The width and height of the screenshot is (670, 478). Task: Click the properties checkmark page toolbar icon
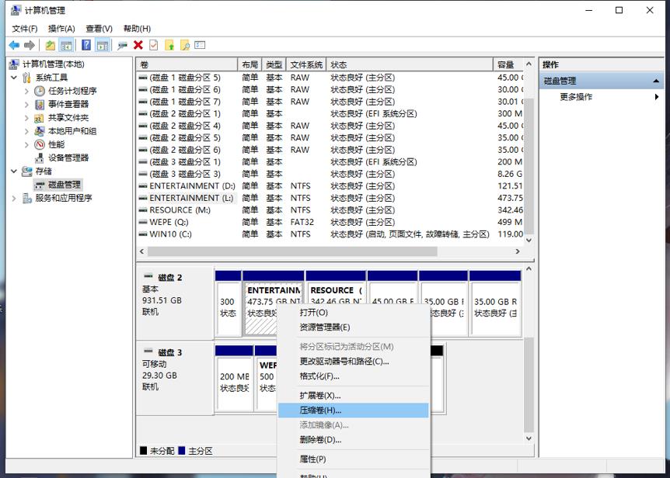coord(154,46)
